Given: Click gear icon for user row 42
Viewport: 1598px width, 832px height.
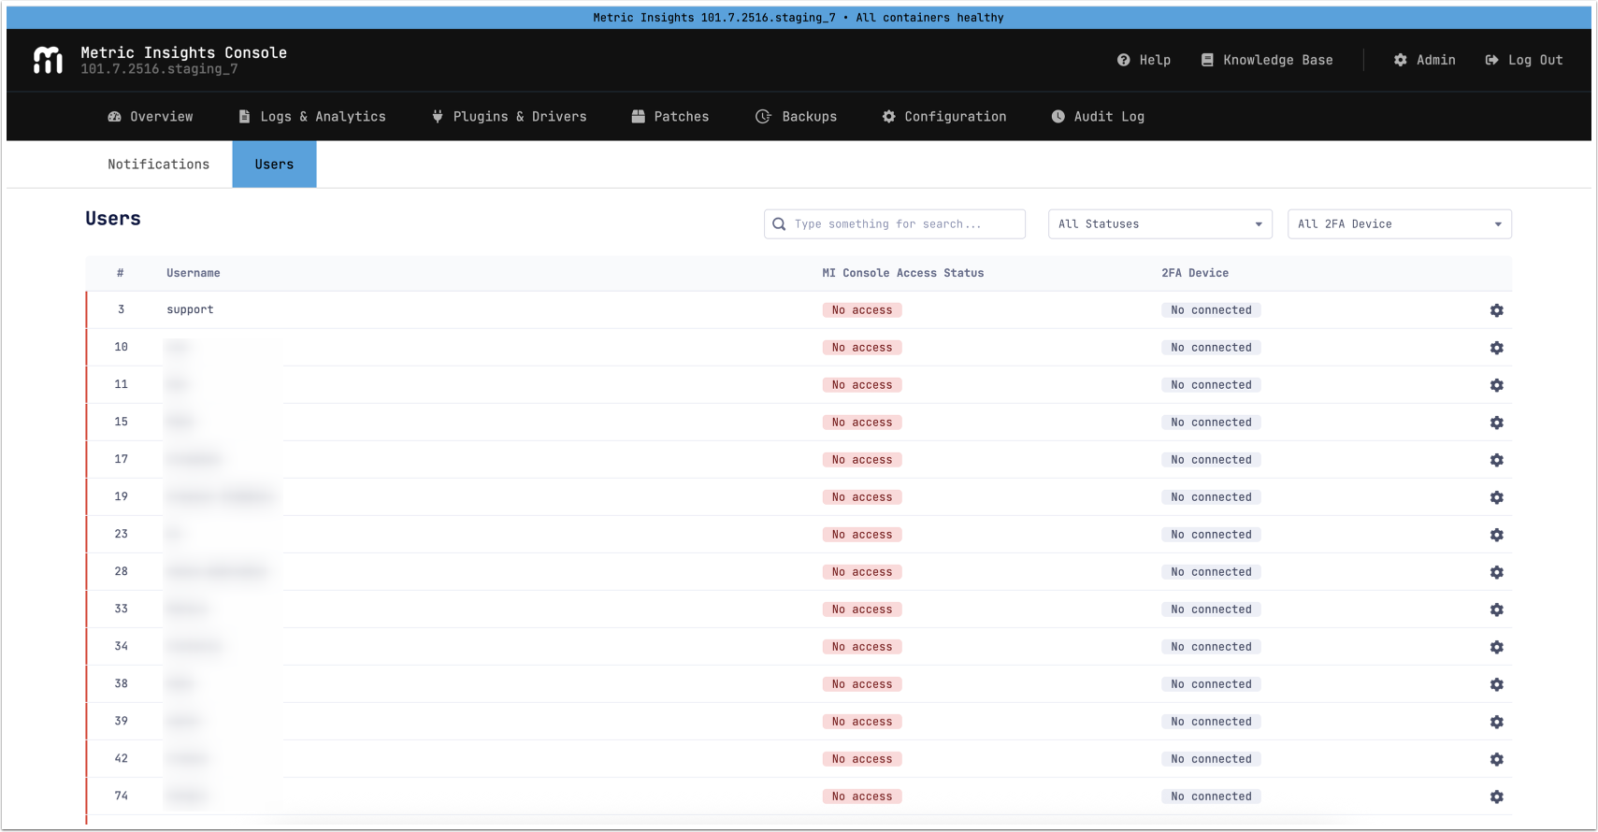Looking at the screenshot, I should 1496,759.
